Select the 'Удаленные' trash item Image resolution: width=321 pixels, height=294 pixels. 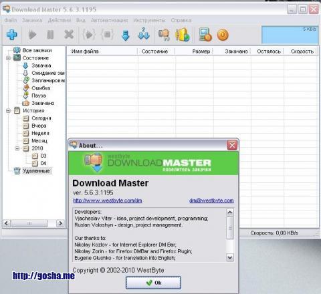point(36,171)
